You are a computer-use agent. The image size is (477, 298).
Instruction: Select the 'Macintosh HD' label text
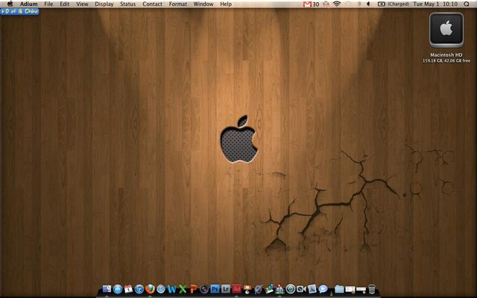[446, 54]
